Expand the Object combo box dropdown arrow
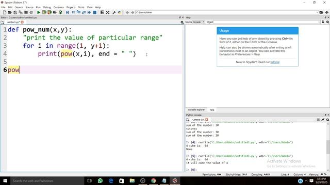The height and width of the screenshot is (185, 330). coord(319,22)
